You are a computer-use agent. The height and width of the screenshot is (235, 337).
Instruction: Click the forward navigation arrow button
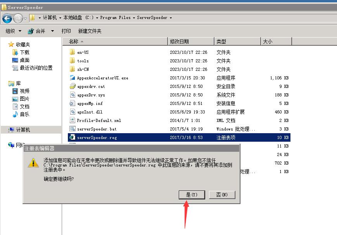click(x=18, y=19)
